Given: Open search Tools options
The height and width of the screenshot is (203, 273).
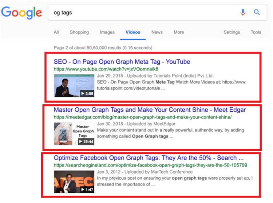Looking at the screenshot, I should (256, 32).
